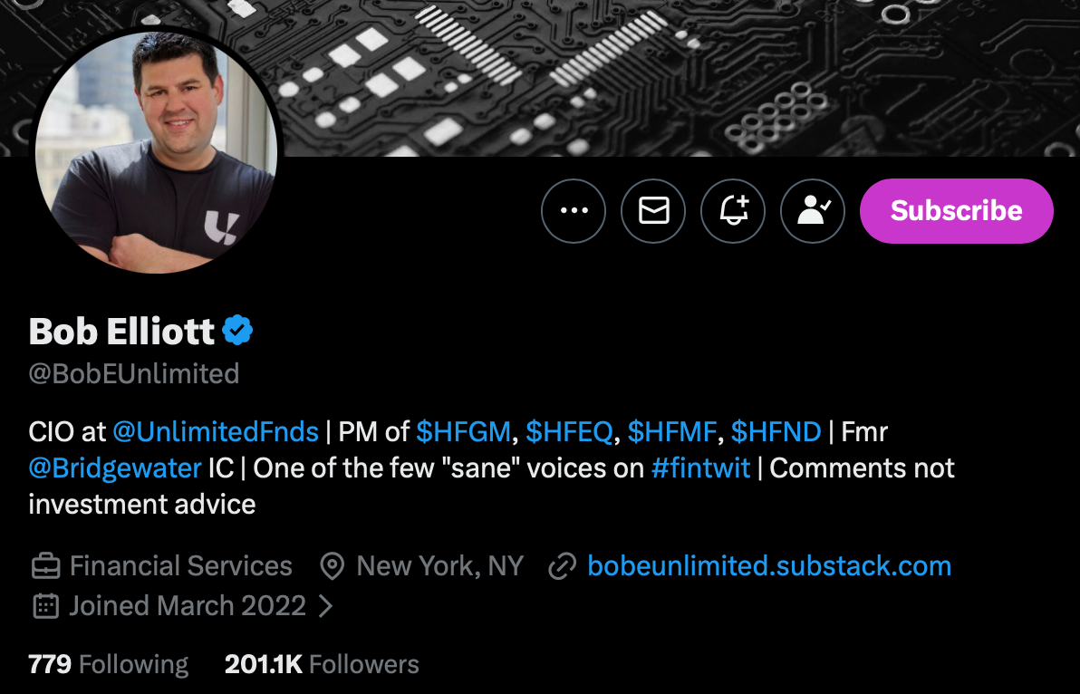Click the link chain icon before the substack URL
This screenshot has width=1080, height=694.
tap(563, 565)
